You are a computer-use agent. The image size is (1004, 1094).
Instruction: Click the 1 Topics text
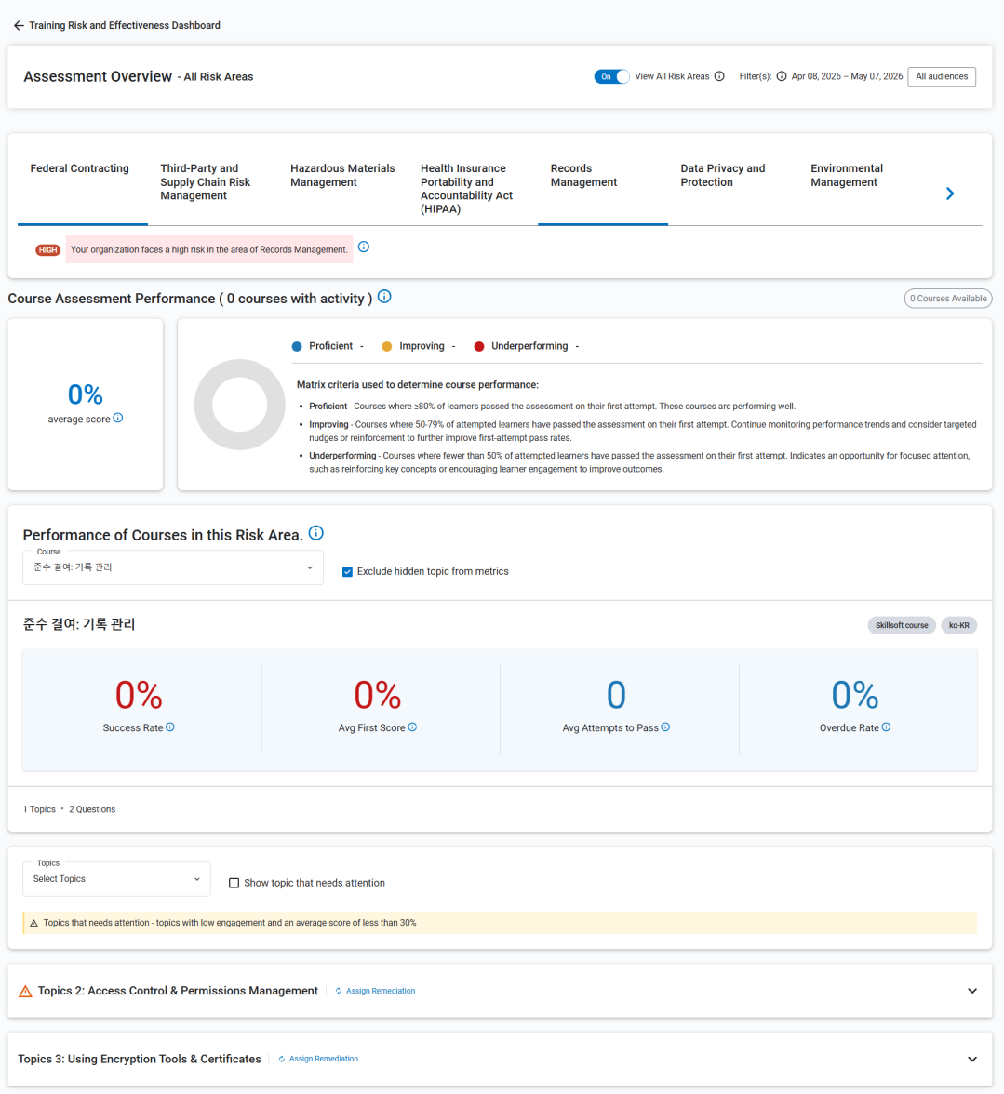point(39,809)
